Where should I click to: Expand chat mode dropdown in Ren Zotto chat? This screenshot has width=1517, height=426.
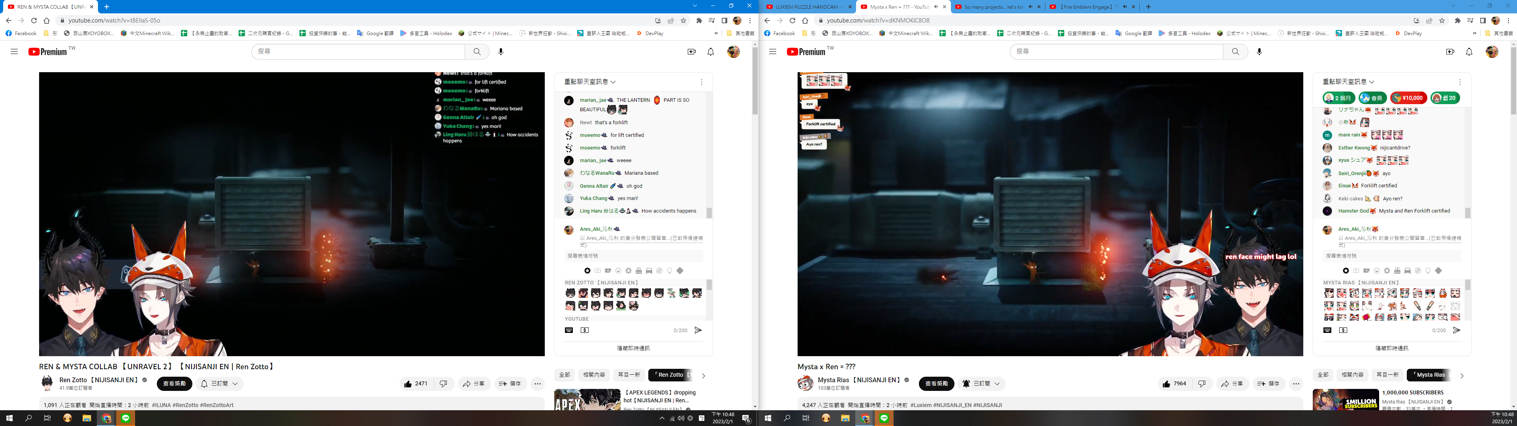coord(590,82)
